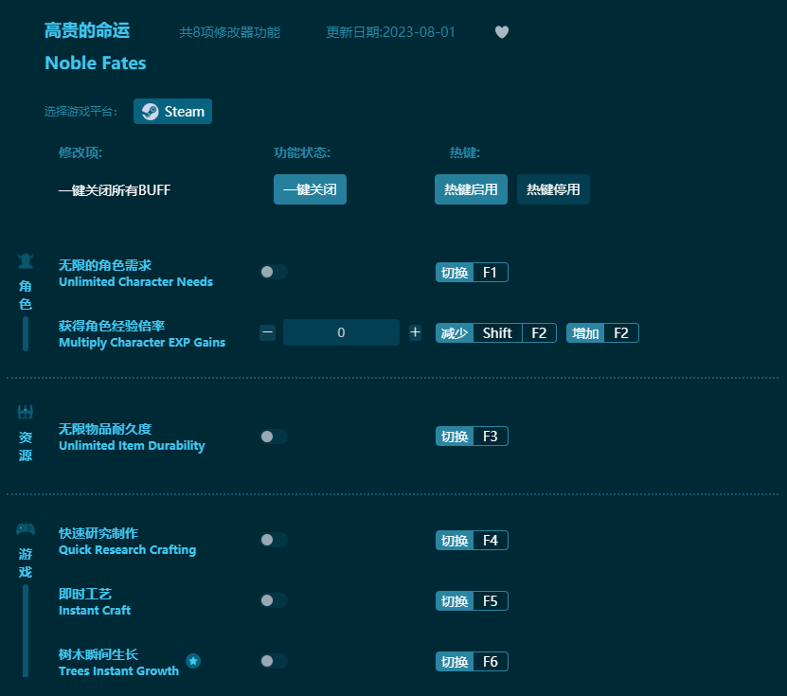Toggle Quick Research Crafting on
The height and width of the screenshot is (696, 787).
coord(274,541)
